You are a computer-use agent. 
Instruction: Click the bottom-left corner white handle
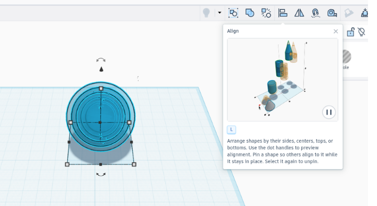pos(67,164)
